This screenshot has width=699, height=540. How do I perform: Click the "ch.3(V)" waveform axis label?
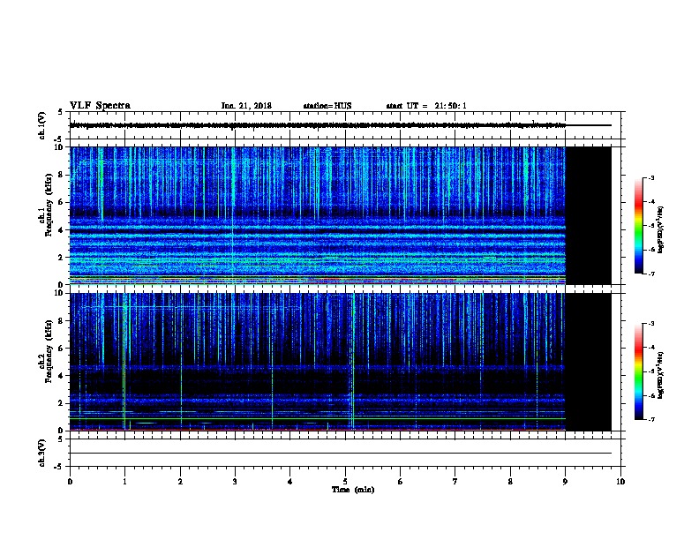click(x=42, y=453)
